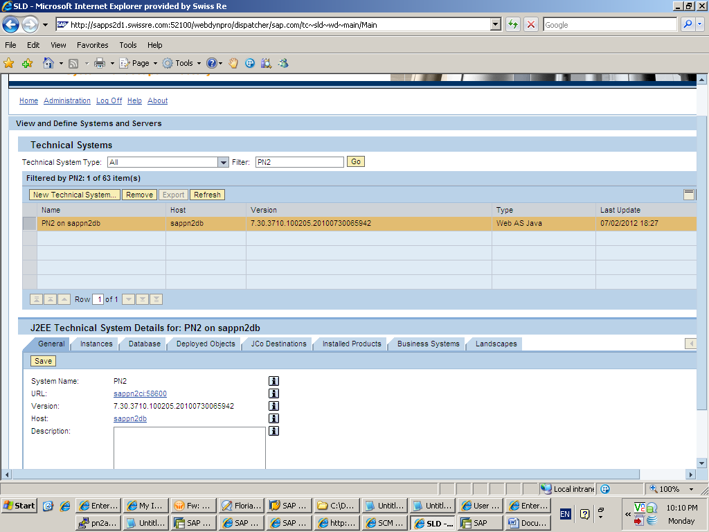Click the New Technical System button
709x532 pixels.
point(75,195)
